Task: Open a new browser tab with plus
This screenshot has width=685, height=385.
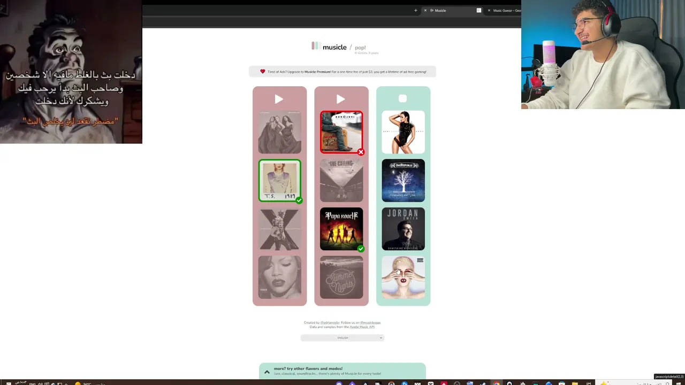Action: (415, 10)
